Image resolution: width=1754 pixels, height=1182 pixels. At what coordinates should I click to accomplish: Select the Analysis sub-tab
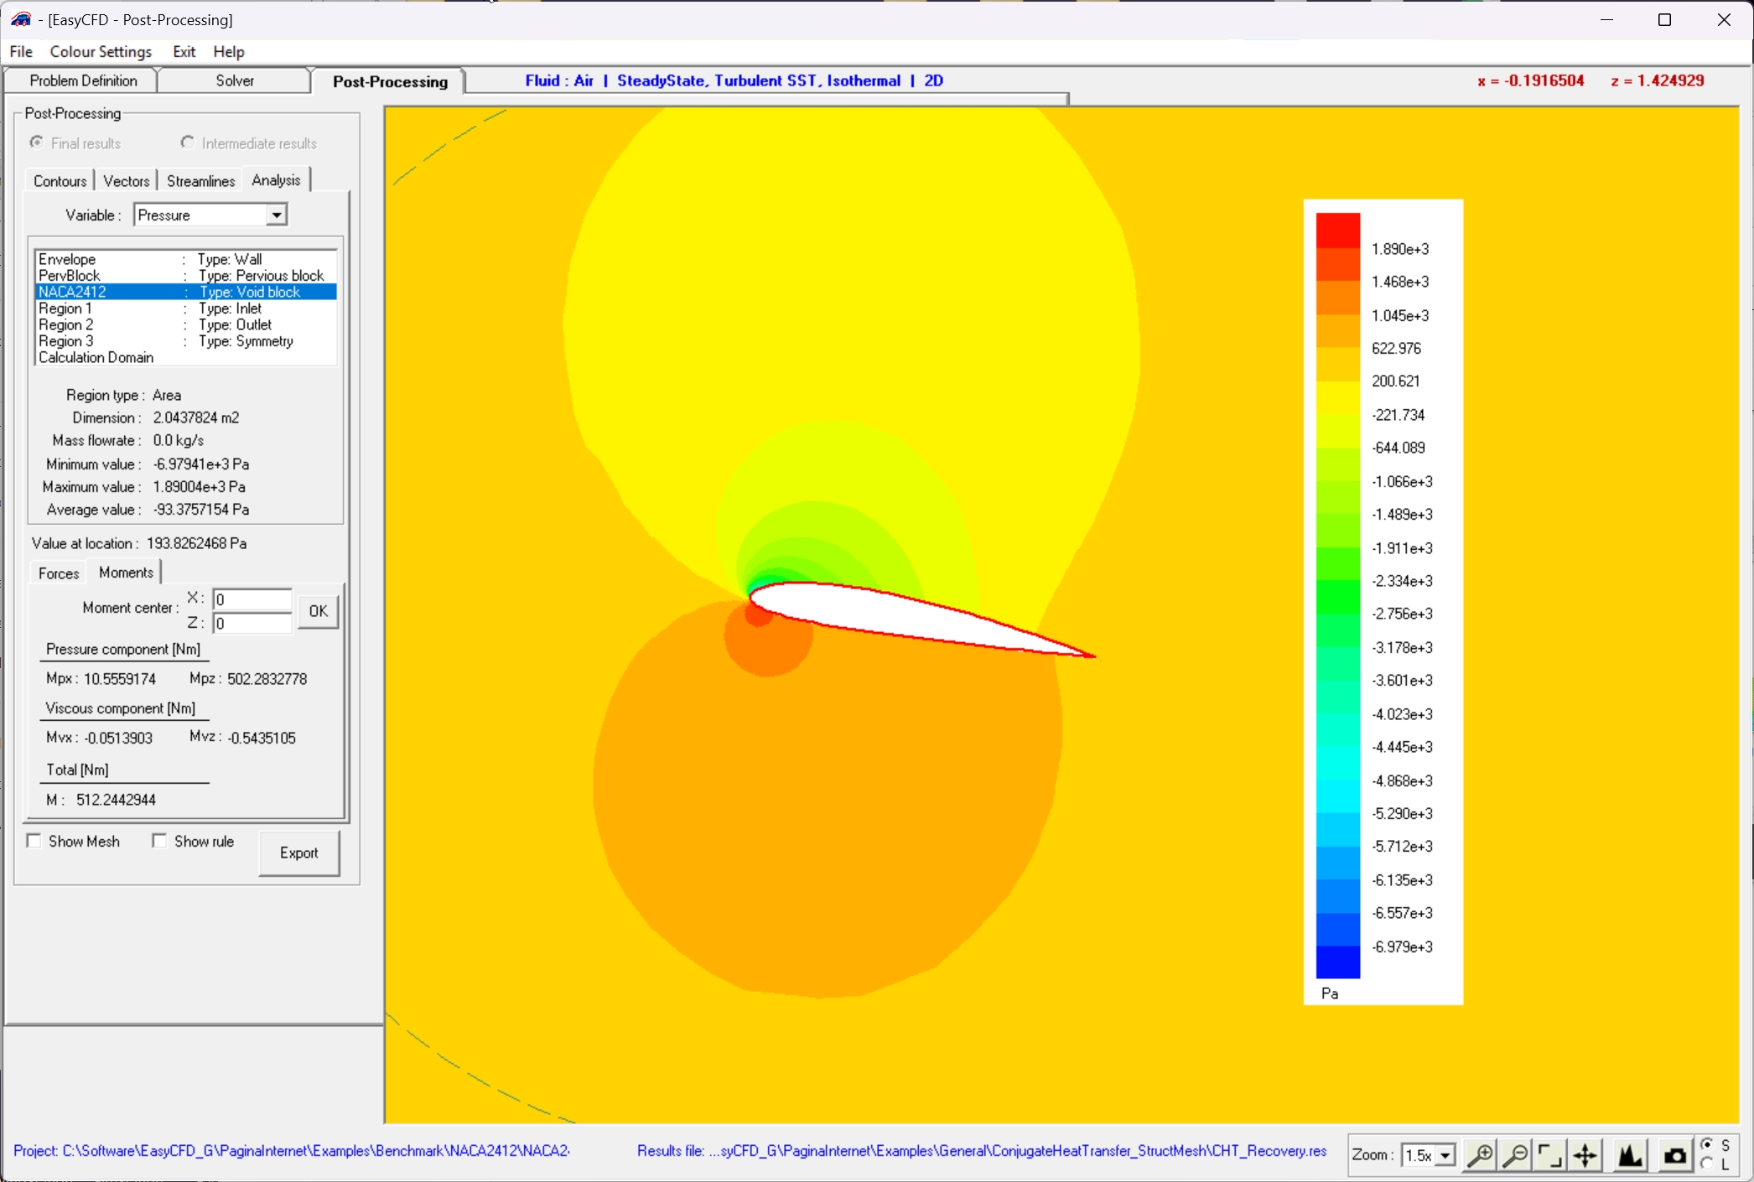tap(276, 180)
